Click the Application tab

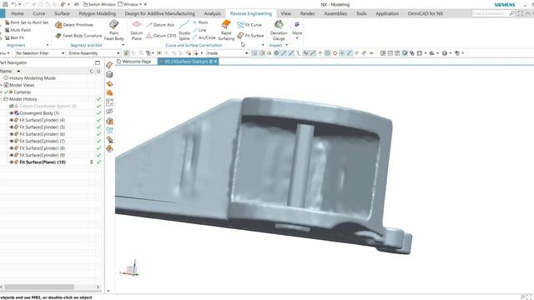point(387,13)
